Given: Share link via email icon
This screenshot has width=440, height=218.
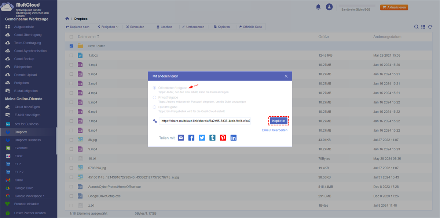Looking at the screenshot, I should tap(181, 138).
